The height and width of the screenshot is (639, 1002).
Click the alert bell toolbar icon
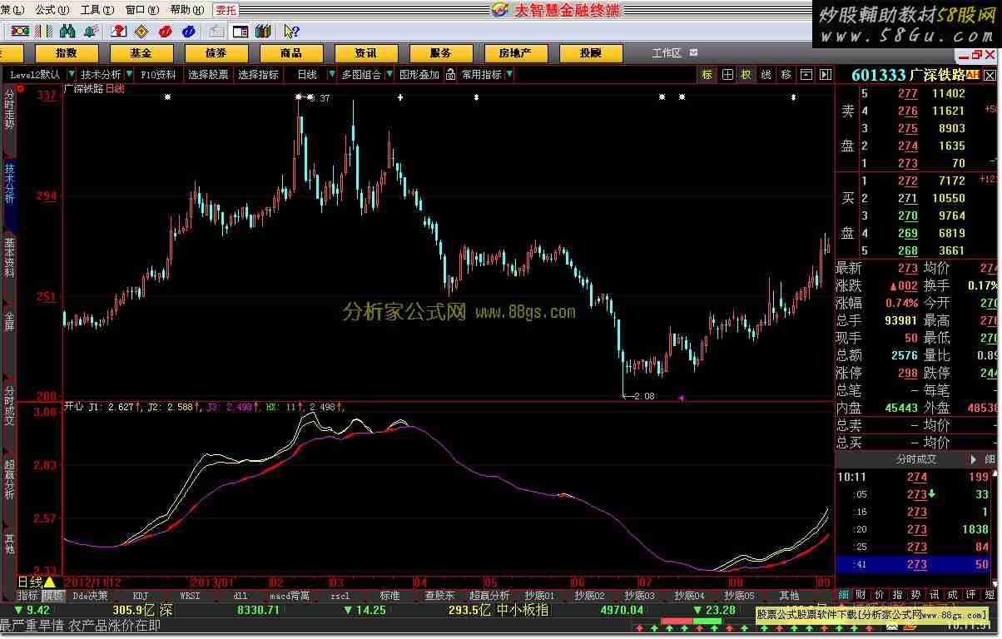pyautogui.click(x=92, y=31)
